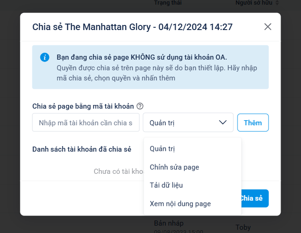
Task: Click the blue Chia sẻ button
Action: pos(252,198)
